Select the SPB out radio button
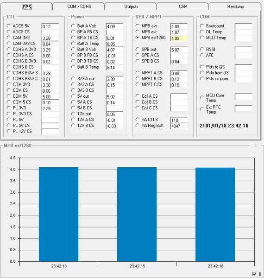This screenshot has height=278, width=264. click(x=137, y=49)
